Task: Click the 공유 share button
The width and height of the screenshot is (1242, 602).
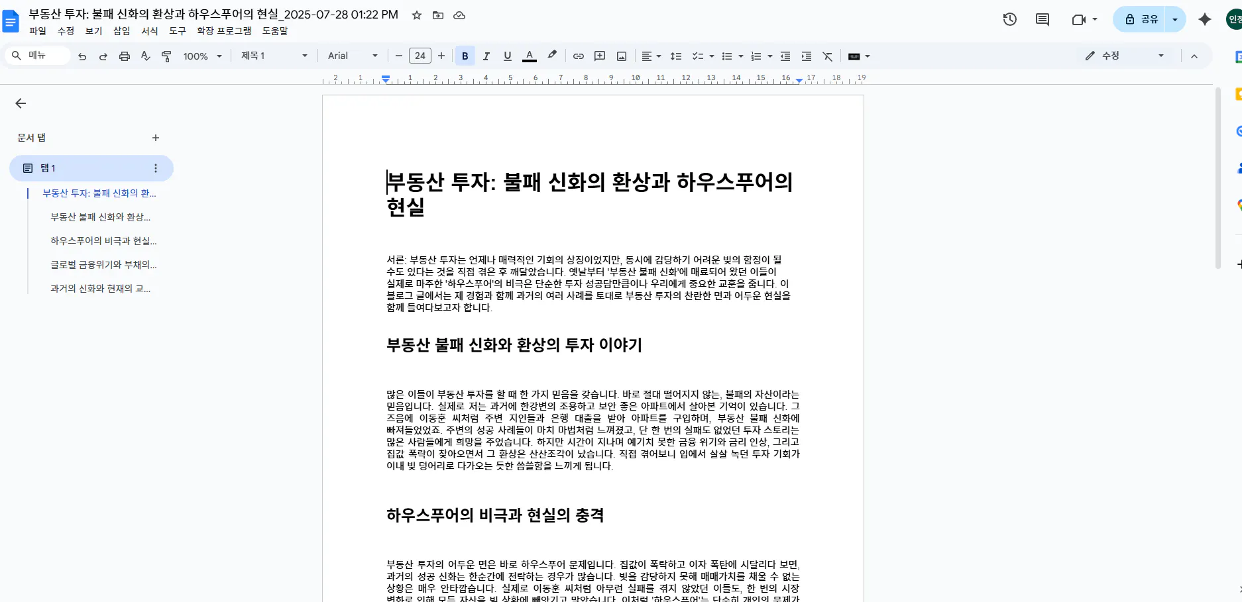Action: pyautogui.click(x=1146, y=19)
